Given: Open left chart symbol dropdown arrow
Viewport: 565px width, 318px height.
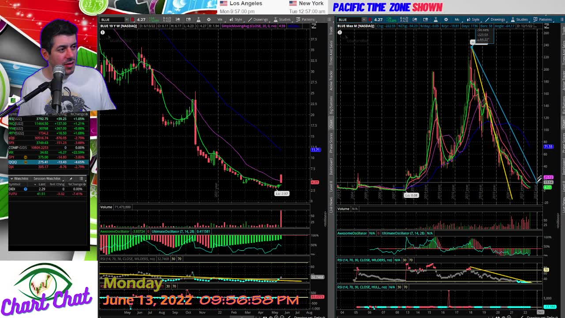Looking at the screenshot, I should (126, 19).
